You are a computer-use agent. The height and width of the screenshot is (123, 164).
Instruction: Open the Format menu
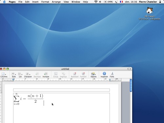(x=45, y=2)
